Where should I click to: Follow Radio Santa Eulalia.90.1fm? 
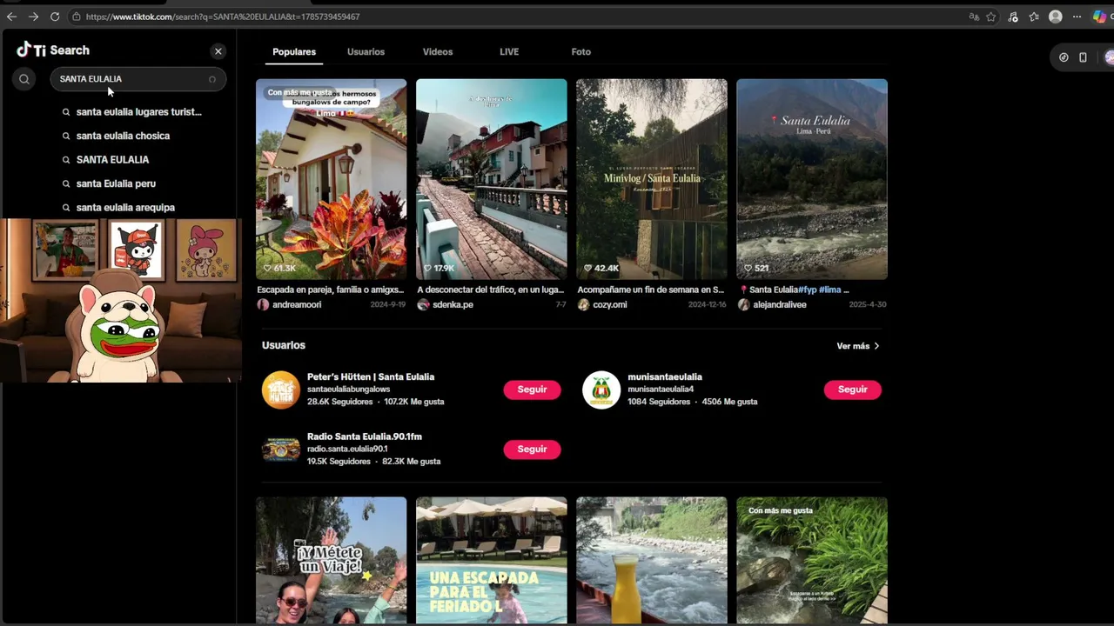(x=532, y=450)
